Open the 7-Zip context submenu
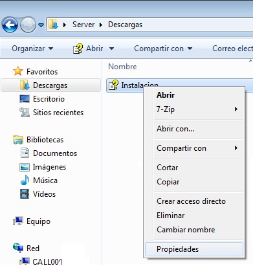253x266 pixels. (199, 109)
